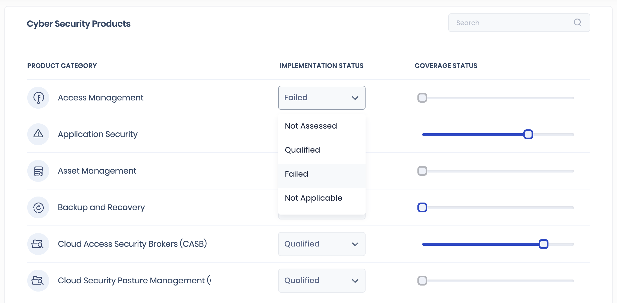This screenshot has width=617, height=303.
Task: Click the Cloud Security Posture Management icon
Action: (38, 281)
